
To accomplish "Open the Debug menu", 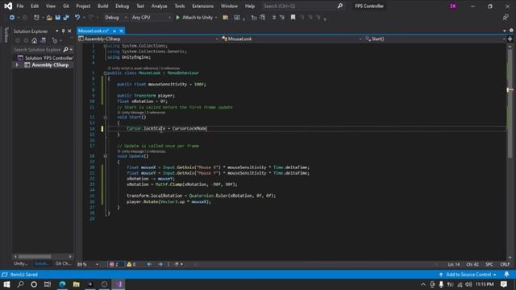I will [x=122, y=6].
